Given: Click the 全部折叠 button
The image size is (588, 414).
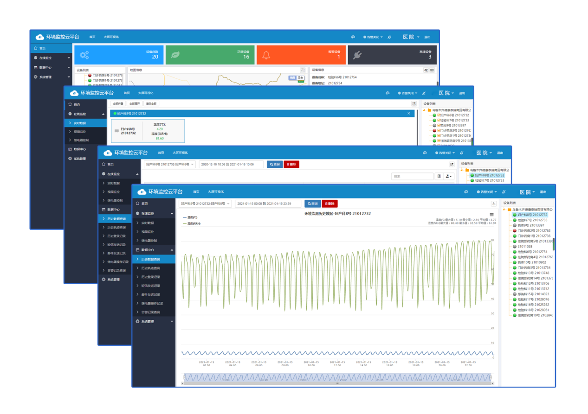Looking at the screenshot, I should click(118, 103).
